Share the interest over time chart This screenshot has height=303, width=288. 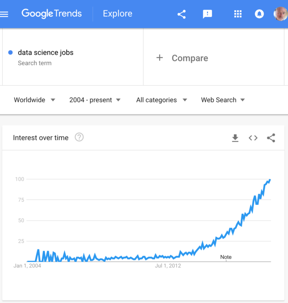pyautogui.click(x=271, y=138)
